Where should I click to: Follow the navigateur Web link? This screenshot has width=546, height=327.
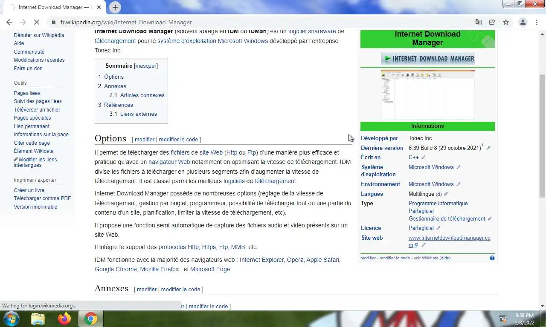[x=169, y=162]
